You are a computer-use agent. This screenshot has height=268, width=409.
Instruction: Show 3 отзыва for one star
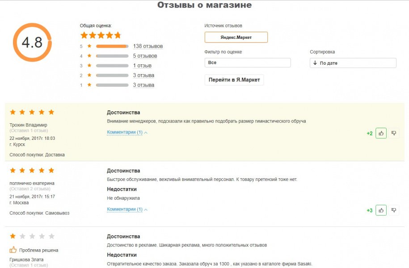point(143,85)
